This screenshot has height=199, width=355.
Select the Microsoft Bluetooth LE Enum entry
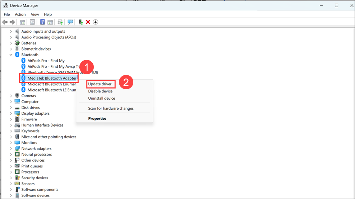(x=52, y=90)
